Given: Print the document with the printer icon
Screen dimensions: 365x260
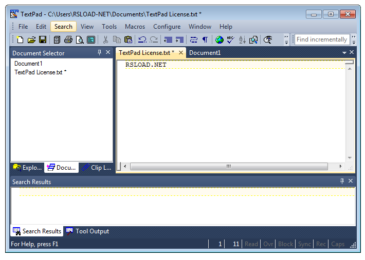Looking at the screenshot, I should click(68, 39).
